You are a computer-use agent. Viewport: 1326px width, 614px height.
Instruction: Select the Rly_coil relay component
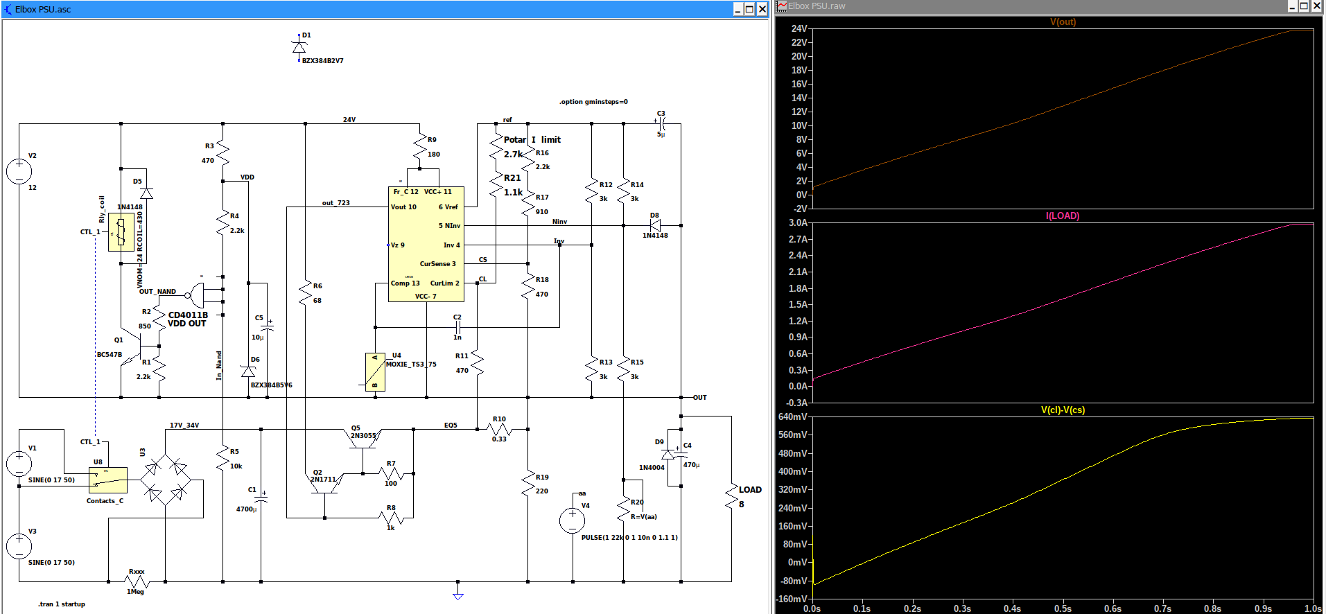[121, 232]
